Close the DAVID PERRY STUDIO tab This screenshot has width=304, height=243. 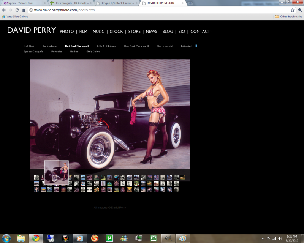[x=183, y=3]
